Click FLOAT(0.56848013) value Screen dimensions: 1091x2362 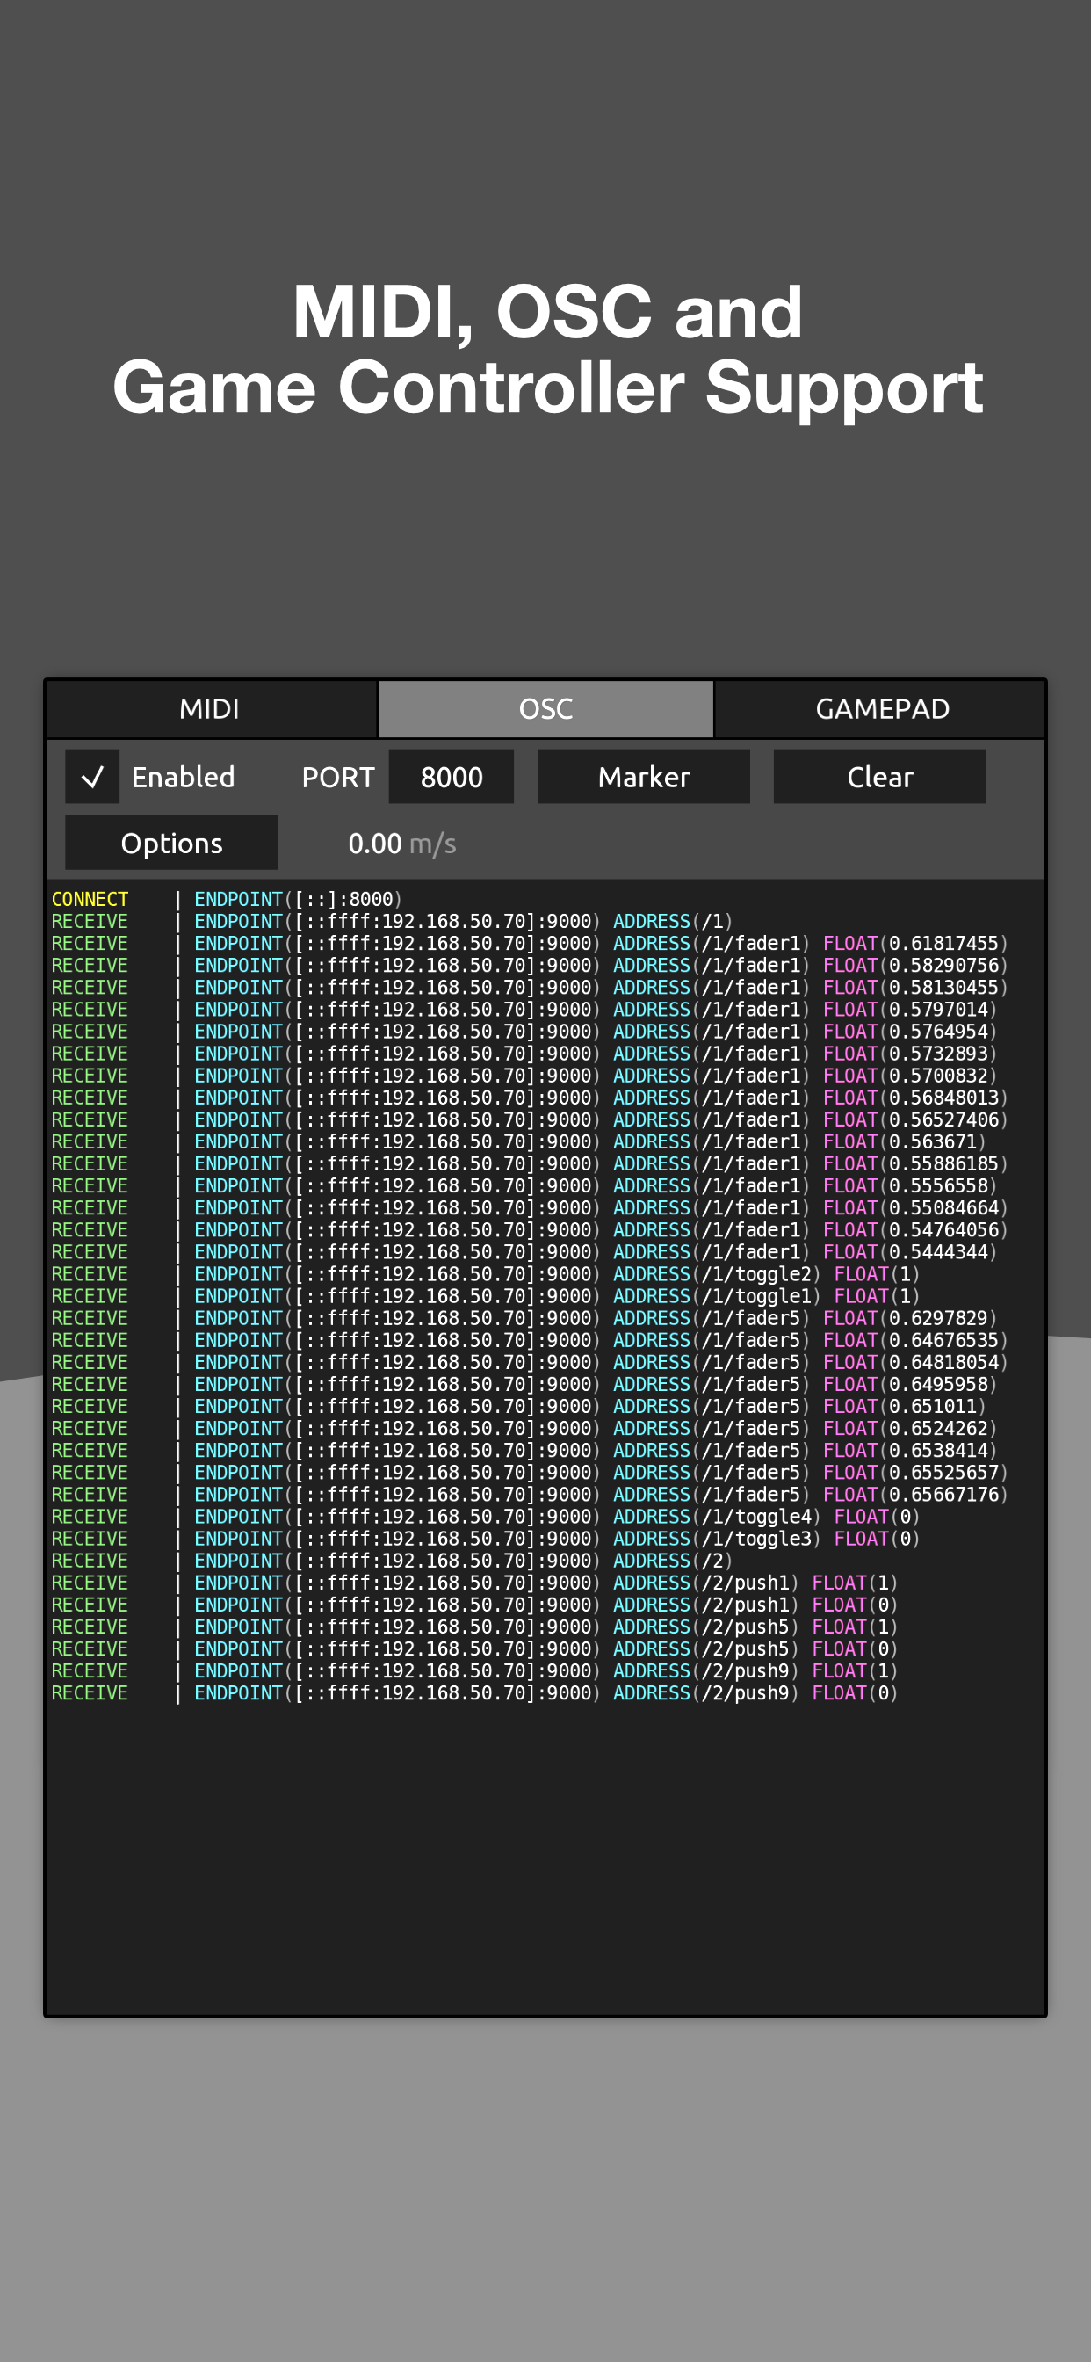coord(915,1098)
